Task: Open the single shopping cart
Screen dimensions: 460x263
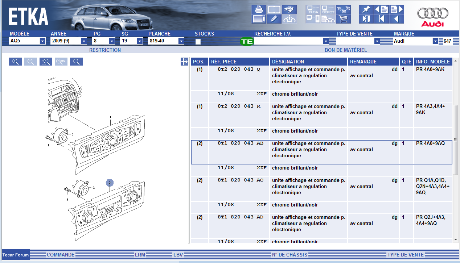Action: click(x=343, y=19)
